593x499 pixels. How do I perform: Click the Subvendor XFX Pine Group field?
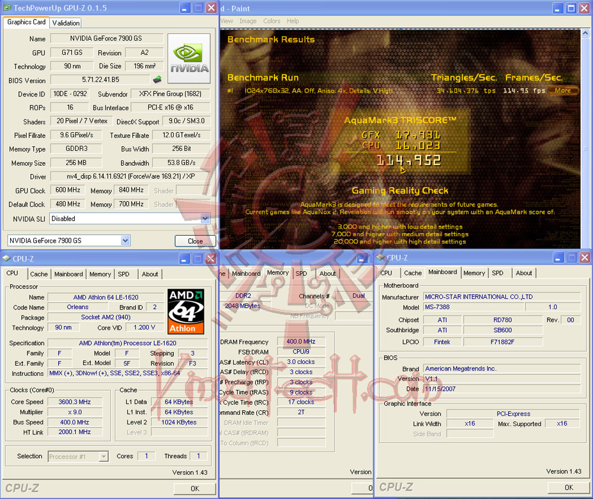click(x=170, y=94)
